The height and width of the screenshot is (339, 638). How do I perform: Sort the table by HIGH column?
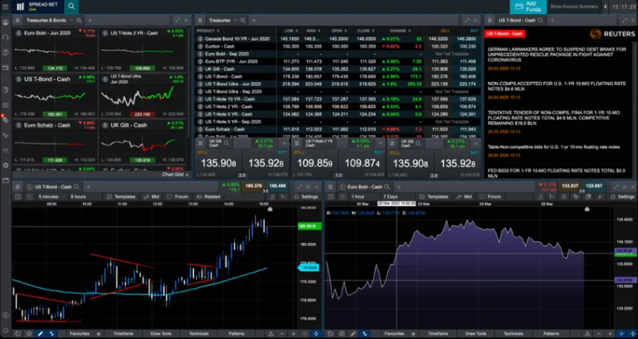[x=313, y=31]
